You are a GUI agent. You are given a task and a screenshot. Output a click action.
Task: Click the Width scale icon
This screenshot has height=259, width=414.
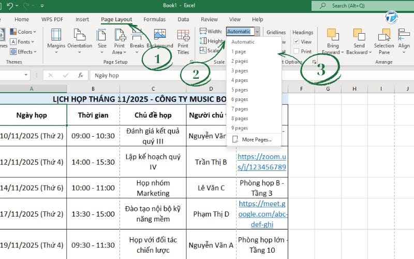coord(203,31)
